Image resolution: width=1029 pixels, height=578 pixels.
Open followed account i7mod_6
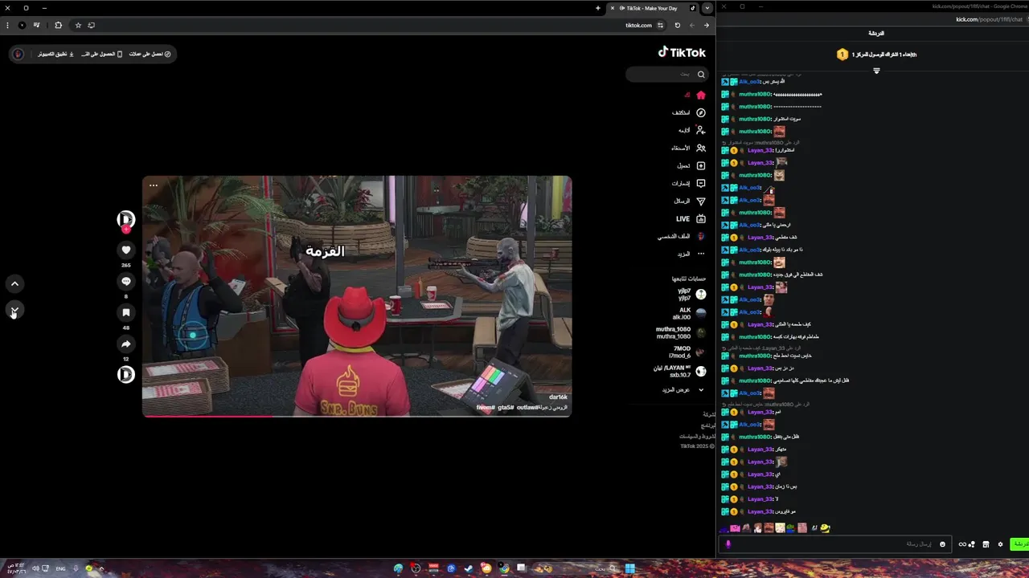pos(687,352)
